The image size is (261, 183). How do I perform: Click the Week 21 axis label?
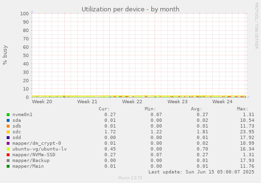pyautogui.click(x=87, y=101)
